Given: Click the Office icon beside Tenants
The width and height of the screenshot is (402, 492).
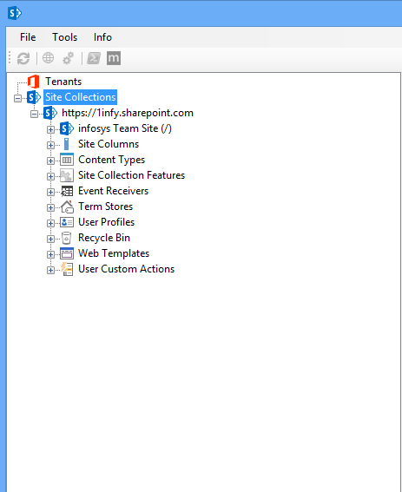Looking at the screenshot, I should point(33,82).
